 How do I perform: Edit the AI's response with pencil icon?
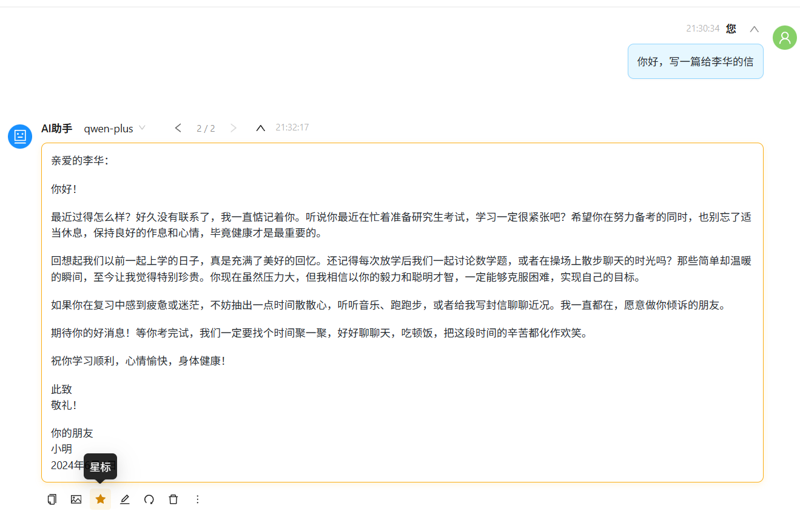click(x=125, y=499)
